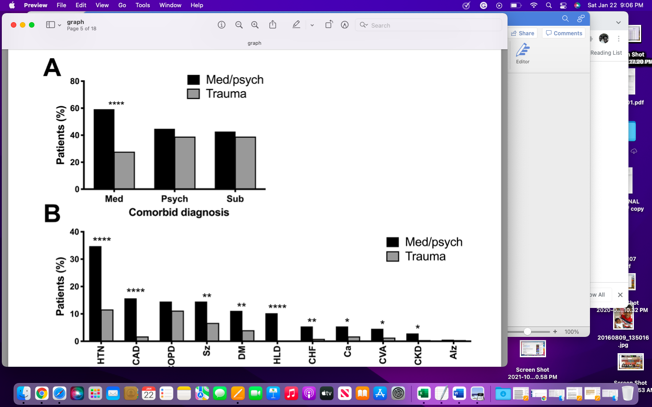Click the Trauma gray legend swatch in chart B

pos(393,256)
